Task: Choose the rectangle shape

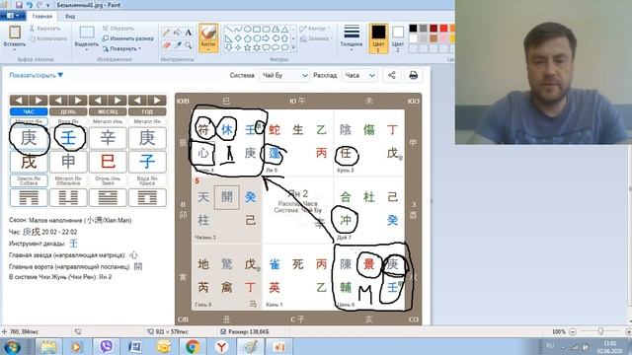Action: [x=257, y=30]
